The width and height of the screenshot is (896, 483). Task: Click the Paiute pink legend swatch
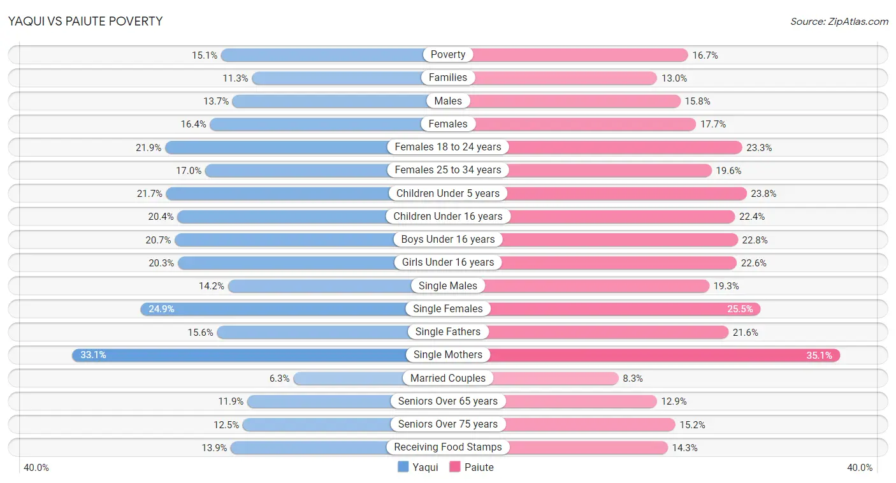point(455,467)
